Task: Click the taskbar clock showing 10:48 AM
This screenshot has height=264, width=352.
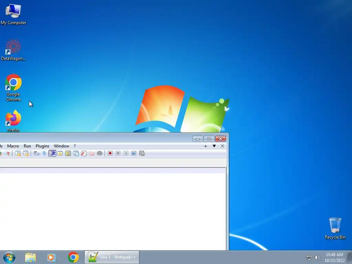Action: 334,257
